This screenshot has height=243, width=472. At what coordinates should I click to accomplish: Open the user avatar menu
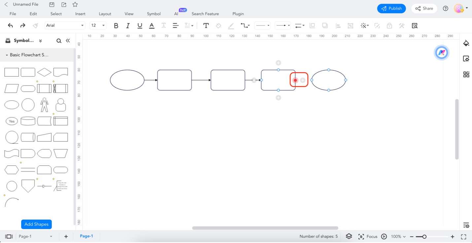point(461,9)
